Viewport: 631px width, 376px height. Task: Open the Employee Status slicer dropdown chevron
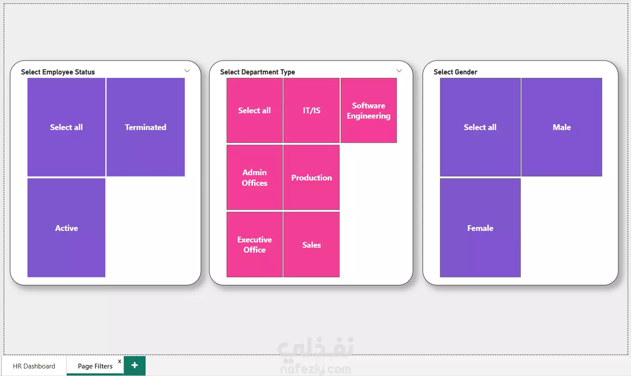click(187, 71)
